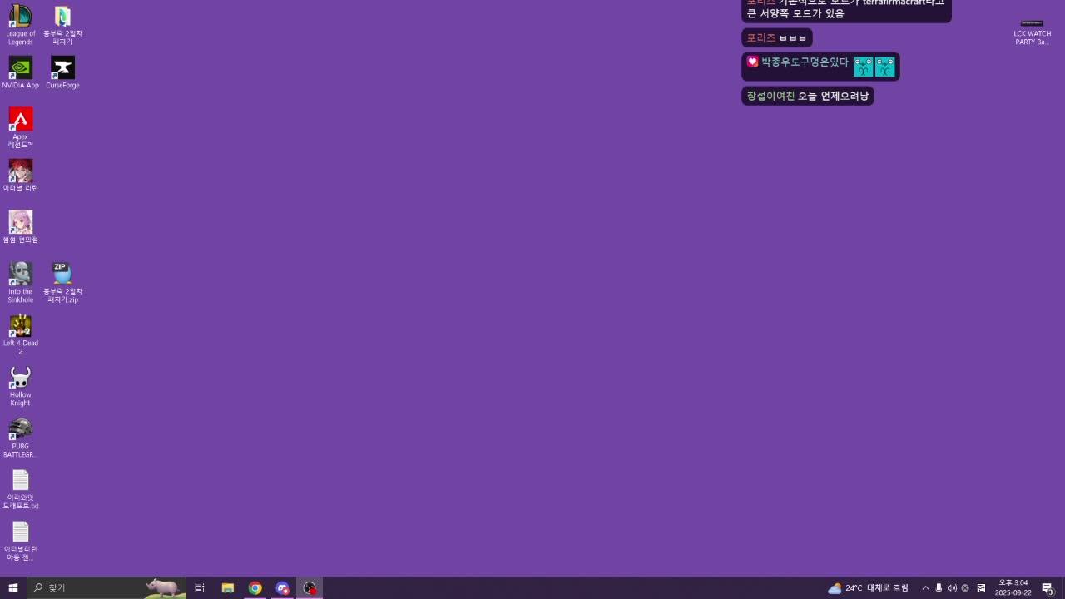Viewport: 1065px width, 599px height.
Task: Click the chat message from 포리즈 with ㅂㅂㅂ
Action: 776,37
